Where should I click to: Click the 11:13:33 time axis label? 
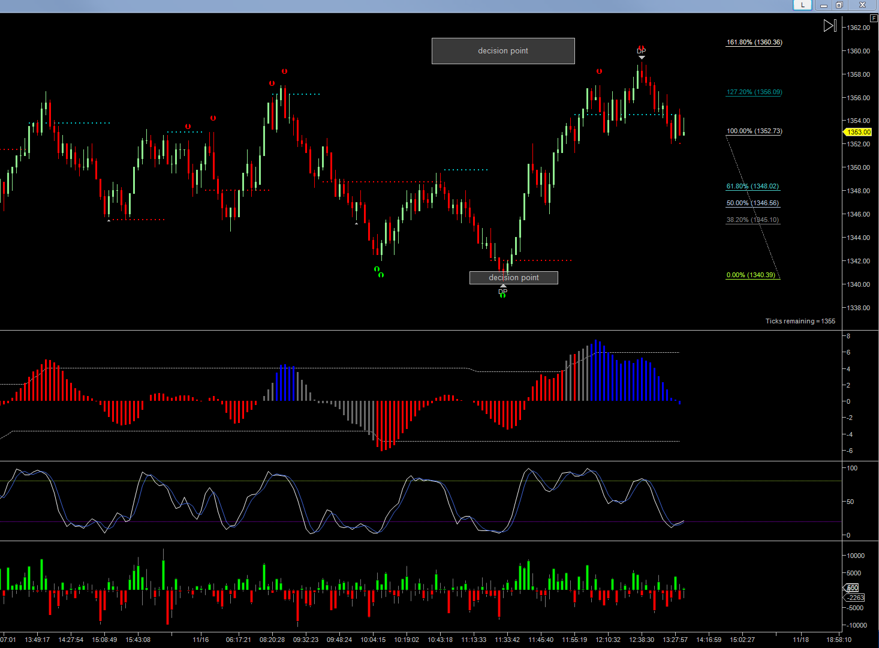tap(474, 640)
